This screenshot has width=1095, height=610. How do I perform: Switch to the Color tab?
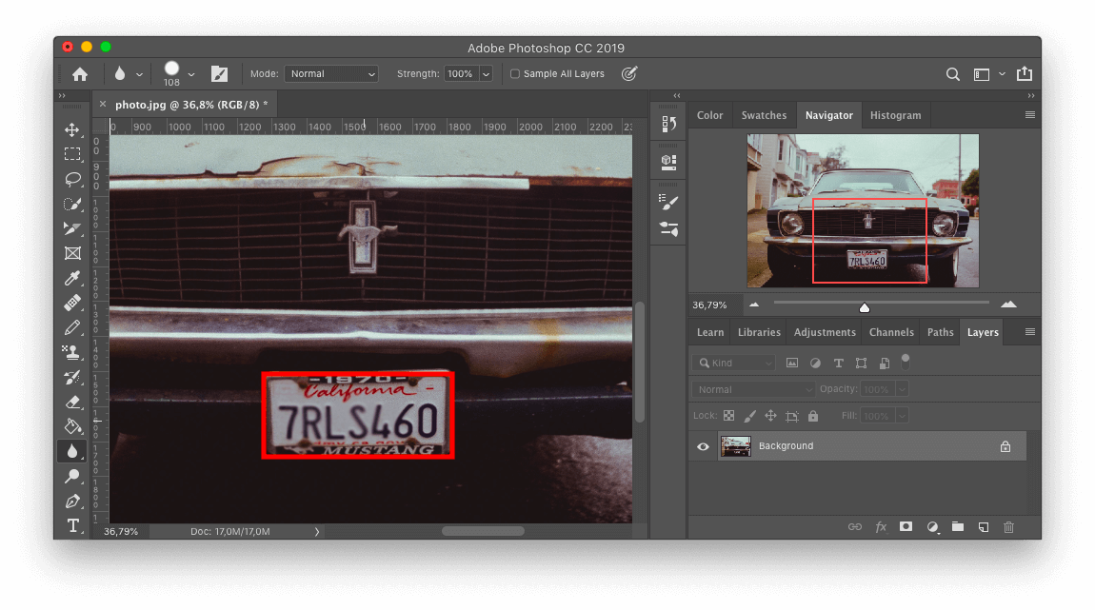(709, 115)
